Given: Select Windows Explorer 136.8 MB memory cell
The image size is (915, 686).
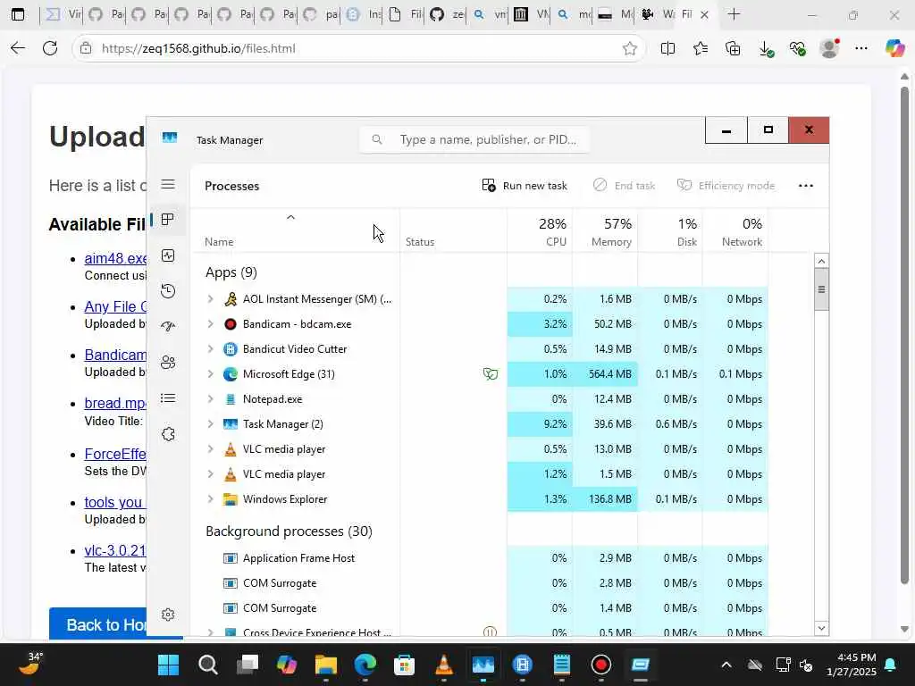Looking at the screenshot, I should coord(605,499).
